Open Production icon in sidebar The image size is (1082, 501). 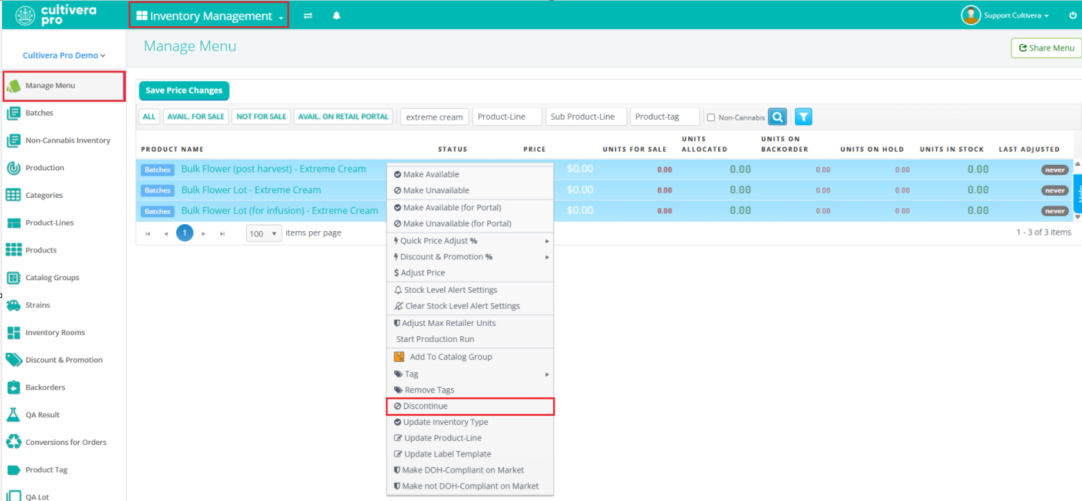coord(13,168)
